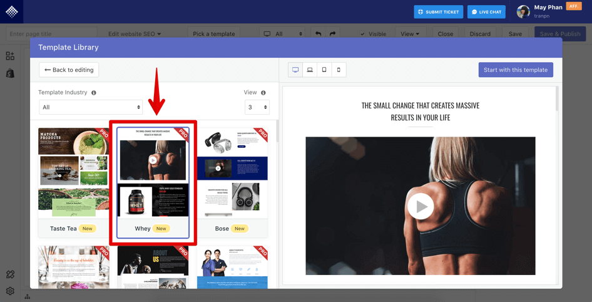The height and width of the screenshot is (302, 592).
Task: Open Live Chat
Action: pyautogui.click(x=486, y=12)
